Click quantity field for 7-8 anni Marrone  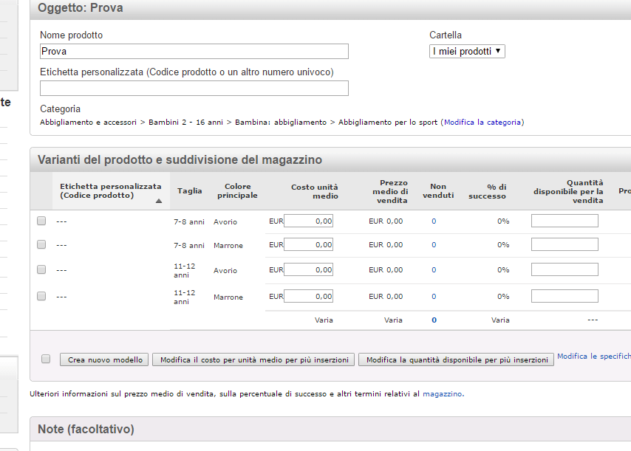(565, 244)
